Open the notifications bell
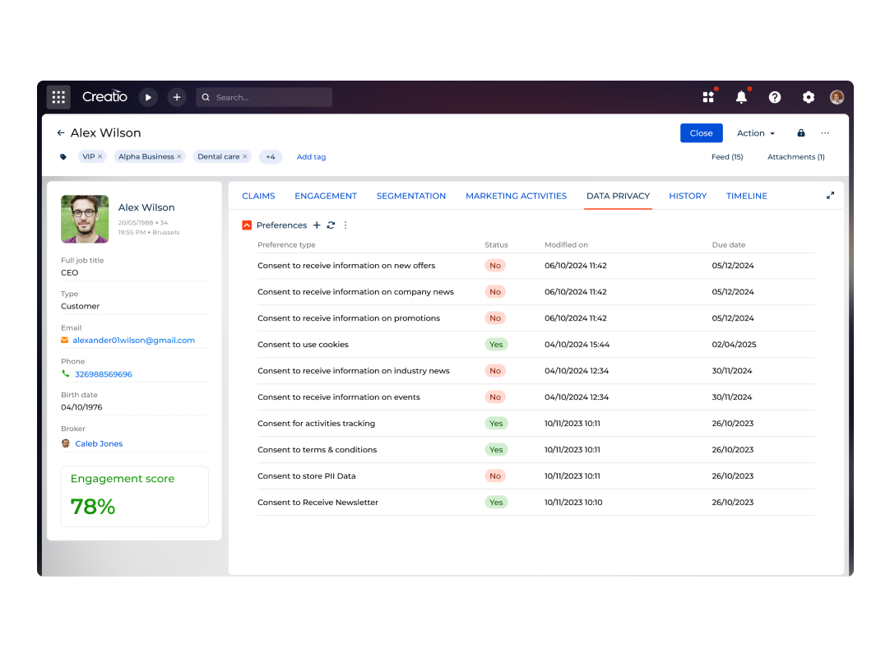Image resolution: width=890 pixels, height=658 pixels. coord(741,97)
